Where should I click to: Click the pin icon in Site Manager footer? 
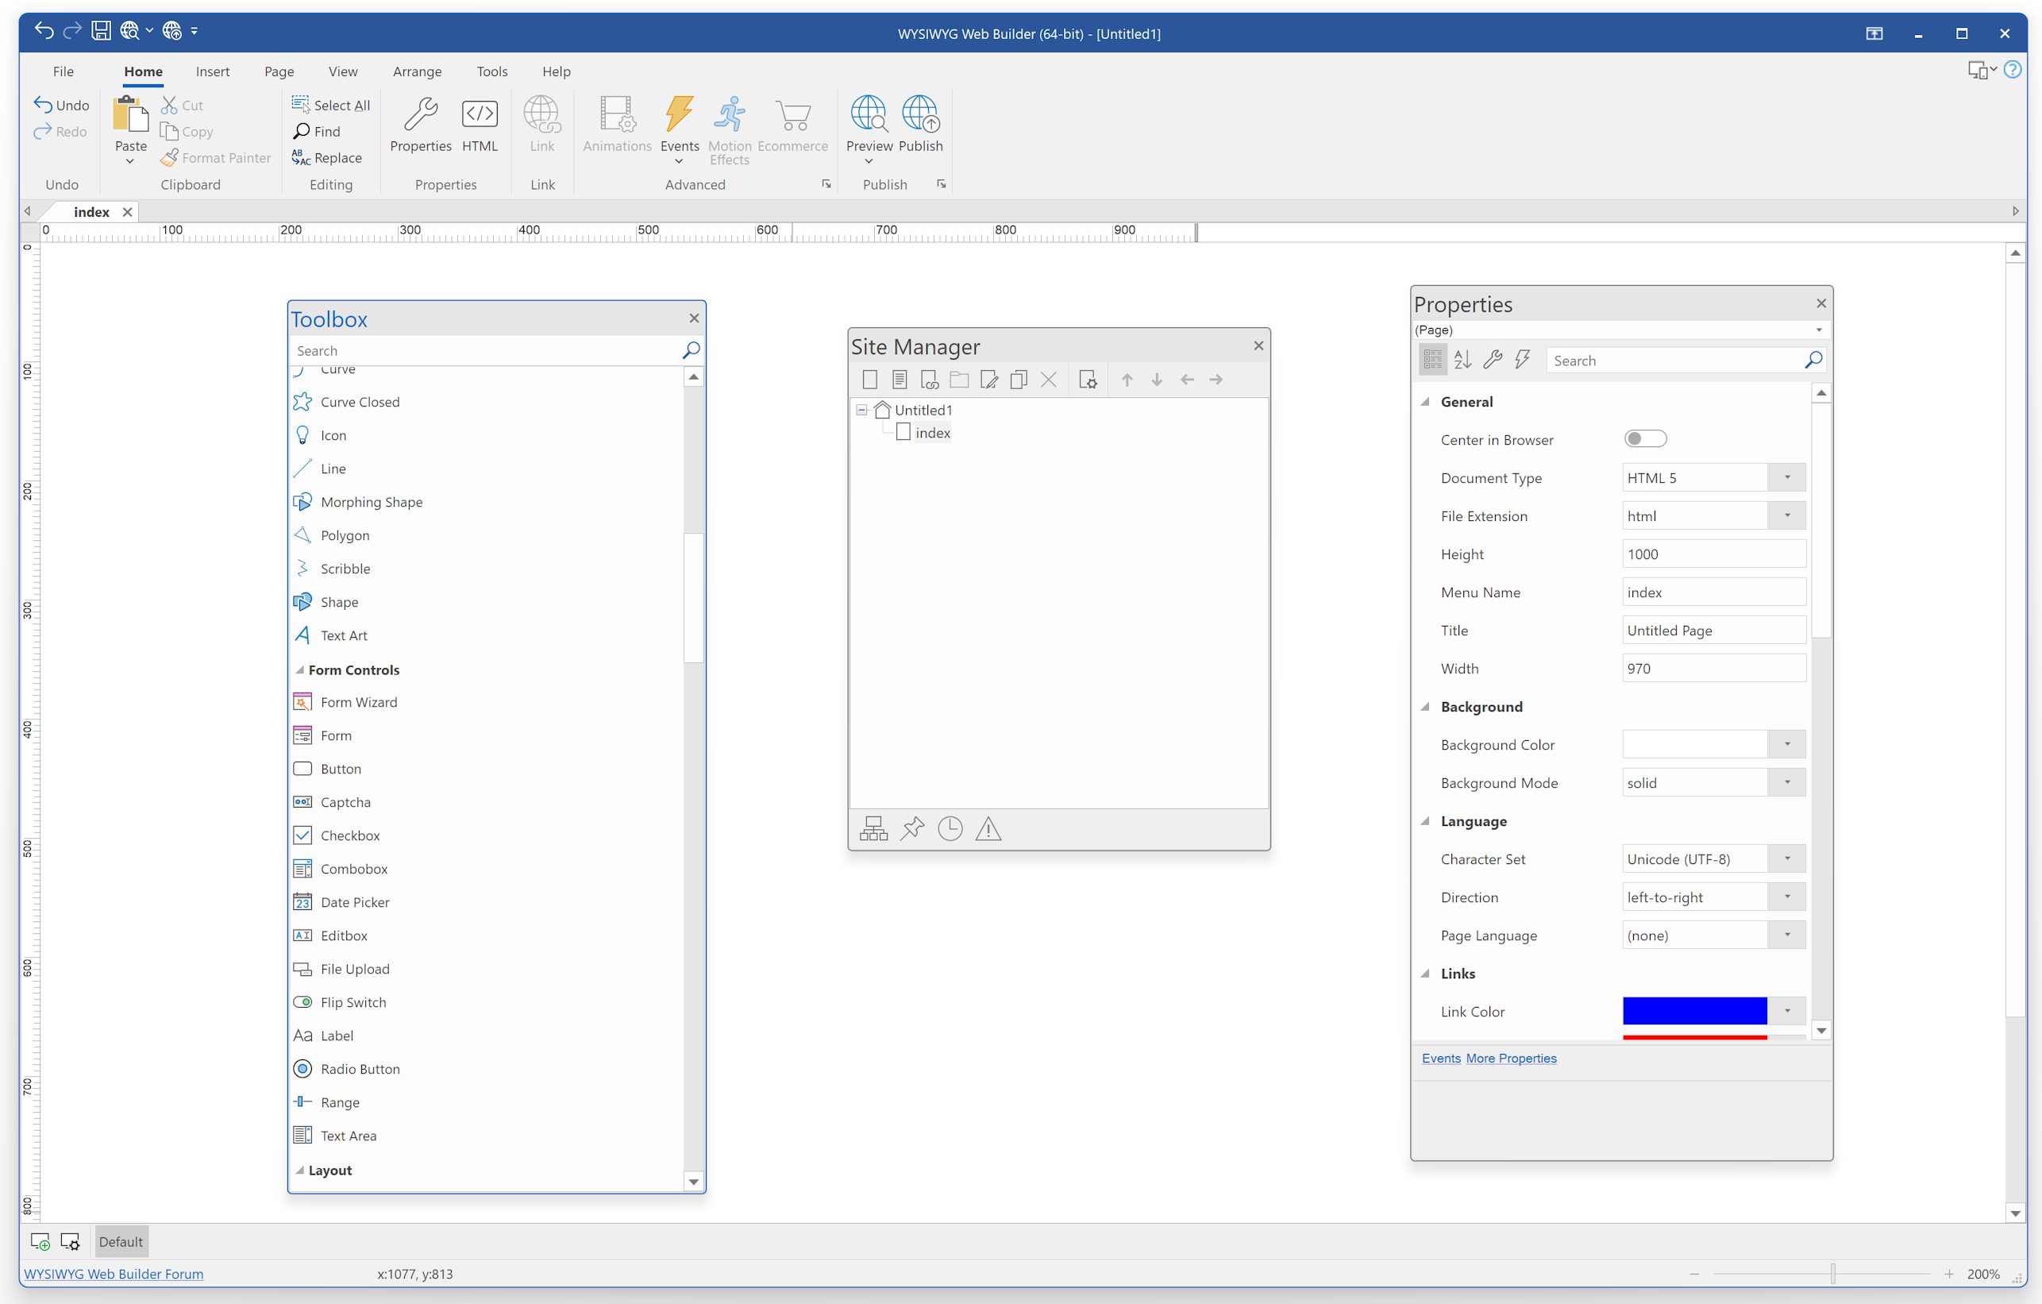click(x=911, y=829)
